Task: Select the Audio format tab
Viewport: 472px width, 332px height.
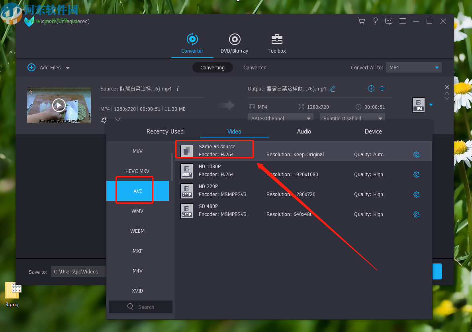Action: pyautogui.click(x=304, y=132)
